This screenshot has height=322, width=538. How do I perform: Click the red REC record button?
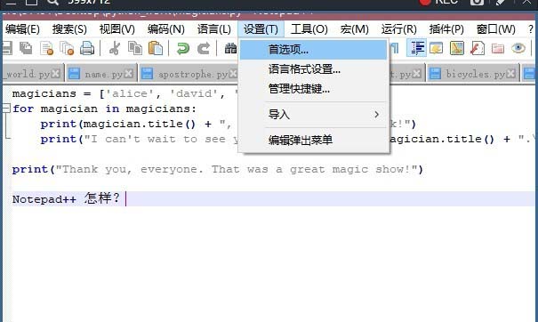click(425, 2)
